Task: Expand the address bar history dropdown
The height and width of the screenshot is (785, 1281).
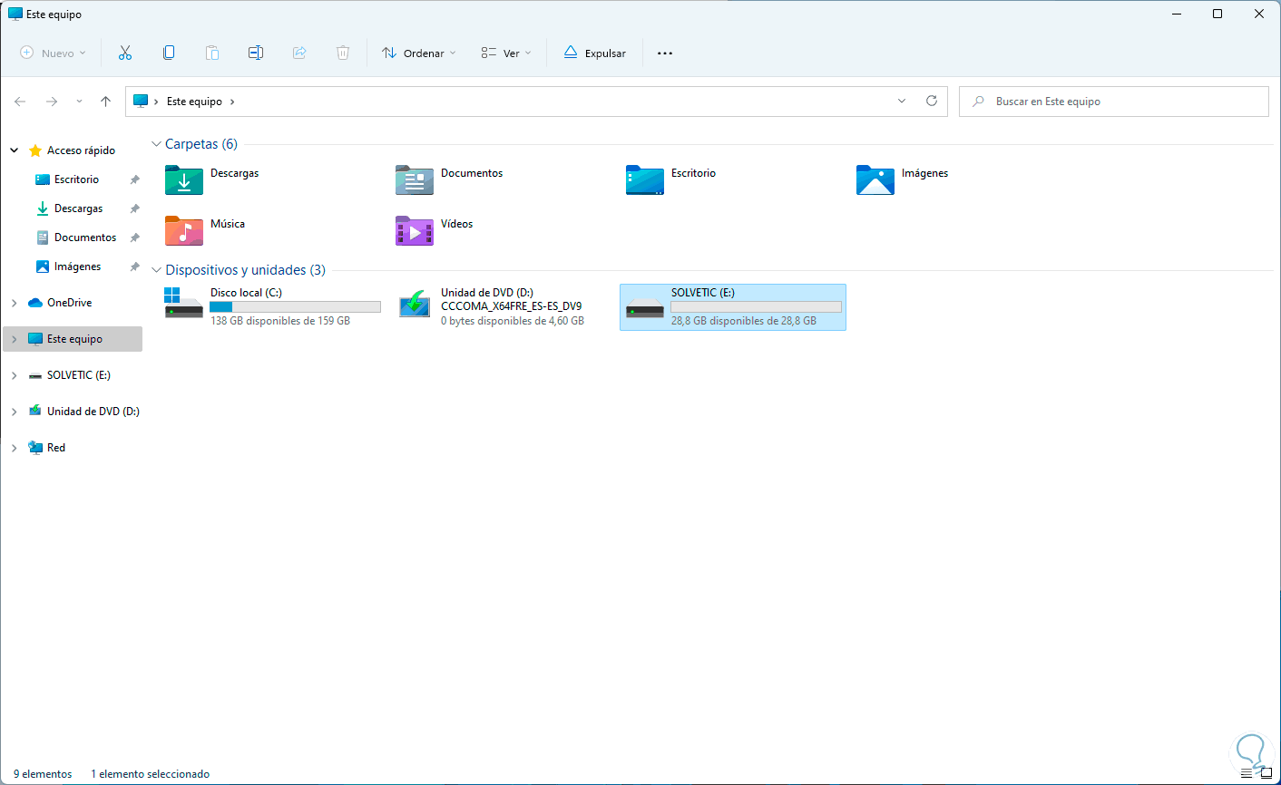Action: coord(902,102)
